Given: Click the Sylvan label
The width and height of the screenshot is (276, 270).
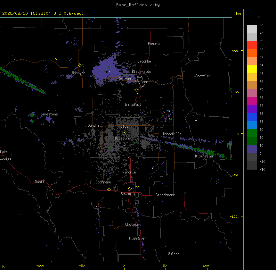Looking at the screenshot, I should click(x=125, y=79).
